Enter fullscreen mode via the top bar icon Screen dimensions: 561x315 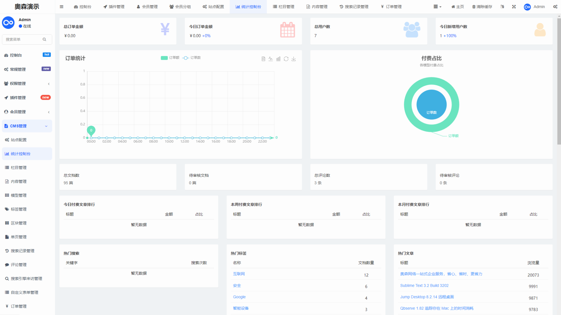[514, 7]
